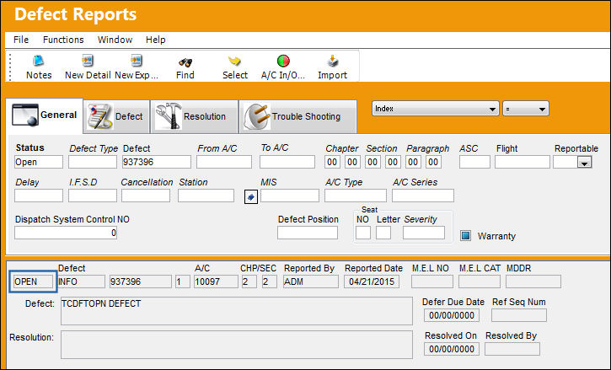
Task: Click the I.F.S.D input field
Action: [x=93, y=196]
